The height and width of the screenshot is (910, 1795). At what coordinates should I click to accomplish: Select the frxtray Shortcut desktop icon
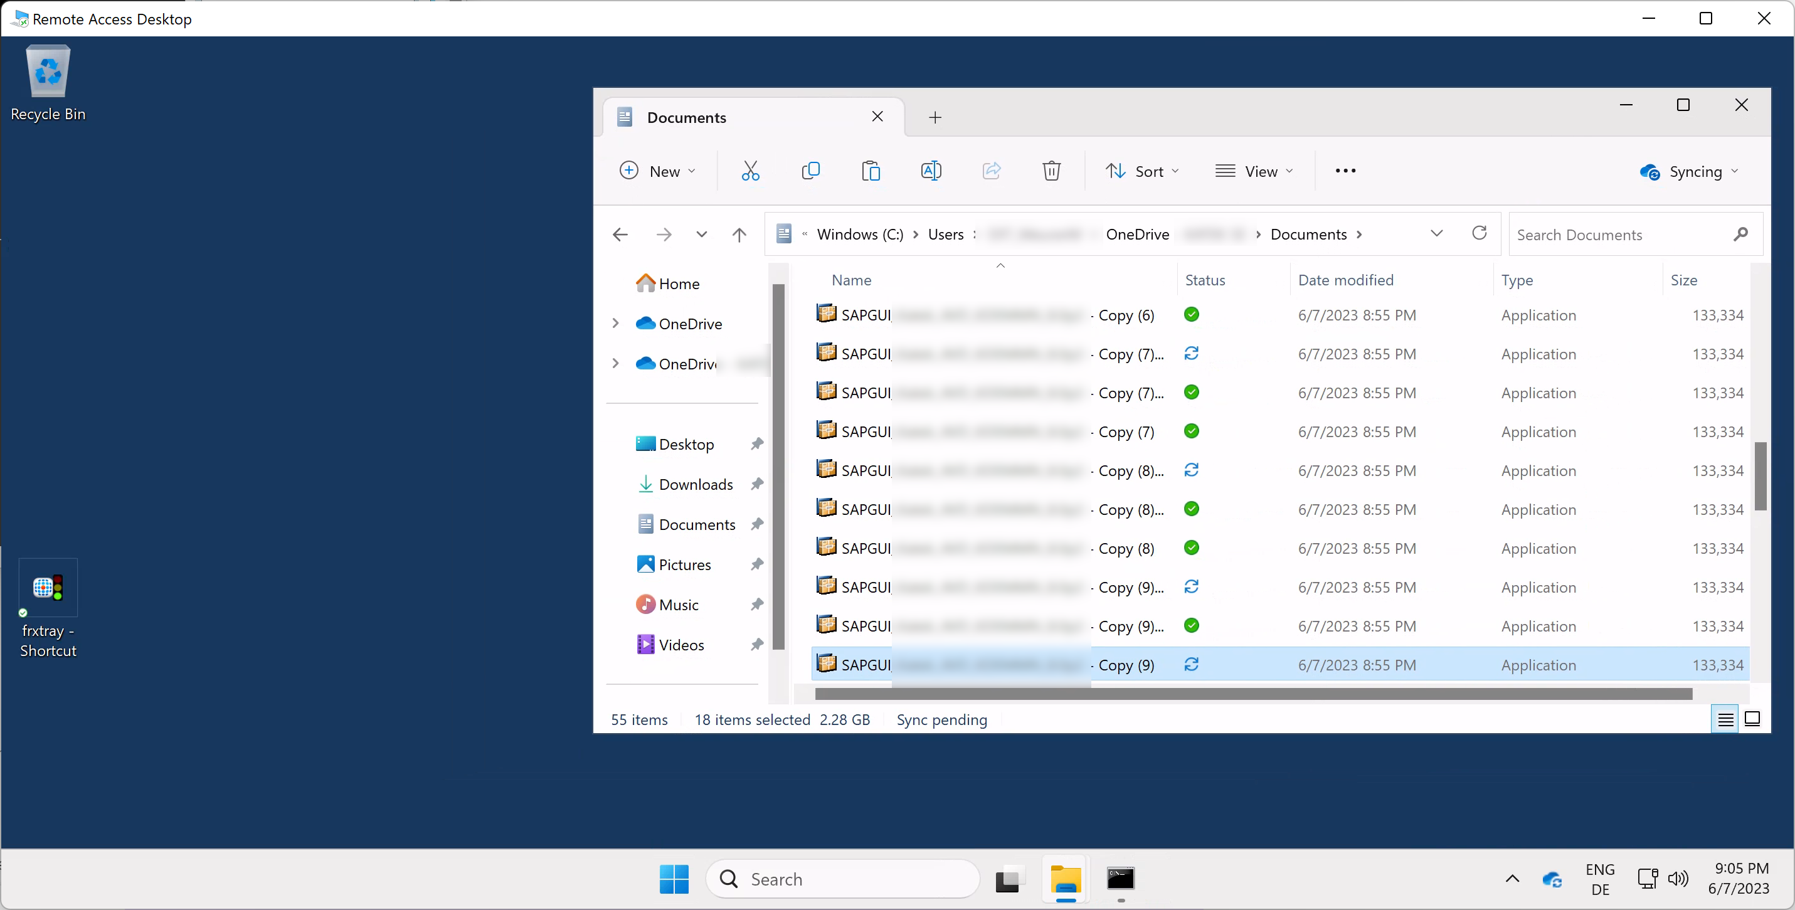click(x=48, y=609)
